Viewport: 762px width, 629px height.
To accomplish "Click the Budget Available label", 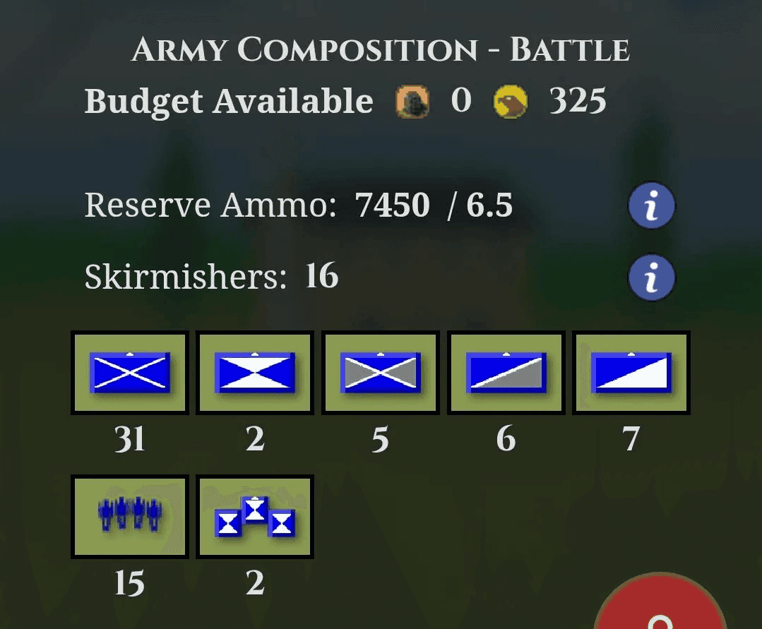I will (228, 102).
